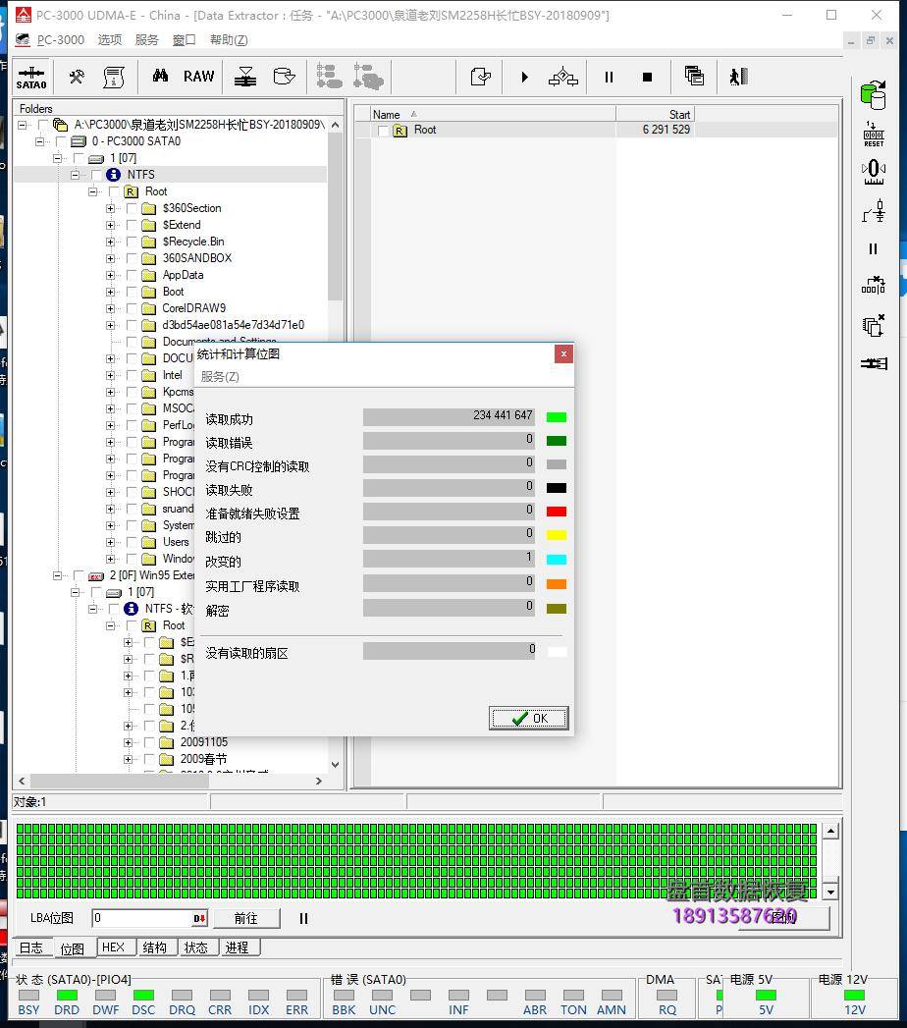Screen dimensions: 907x1028
Task: Click the stop square toolbar button
Action: point(647,77)
